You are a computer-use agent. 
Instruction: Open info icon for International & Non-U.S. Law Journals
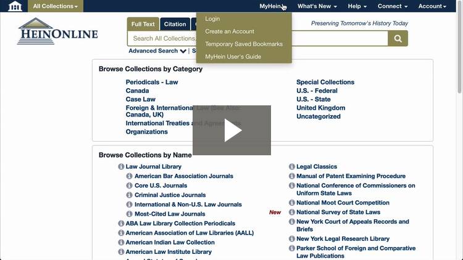(x=130, y=205)
